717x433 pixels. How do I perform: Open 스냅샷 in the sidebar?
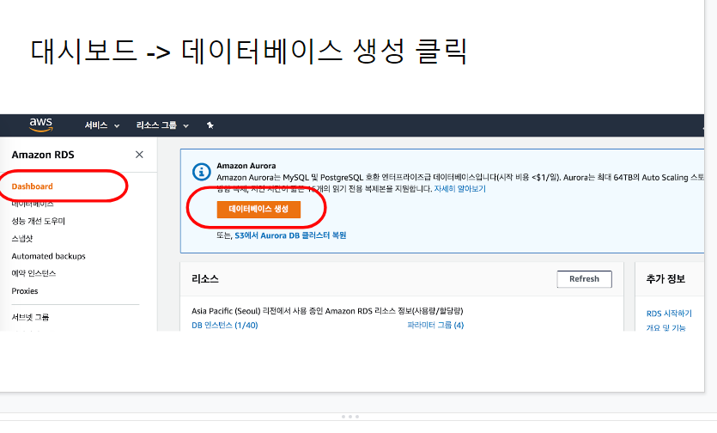click(22, 239)
